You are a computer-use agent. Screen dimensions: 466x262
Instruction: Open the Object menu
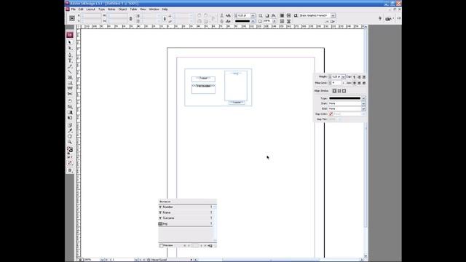click(x=122, y=9)
